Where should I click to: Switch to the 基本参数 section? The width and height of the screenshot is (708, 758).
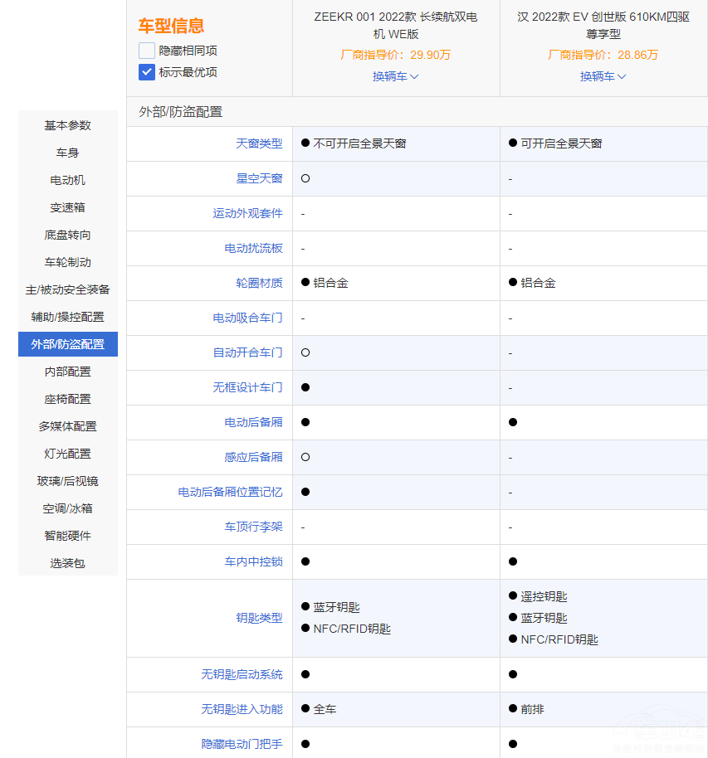coord(67,125)
